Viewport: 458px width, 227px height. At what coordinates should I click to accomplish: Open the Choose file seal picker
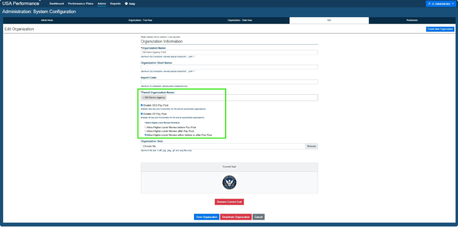pos(223,146)
